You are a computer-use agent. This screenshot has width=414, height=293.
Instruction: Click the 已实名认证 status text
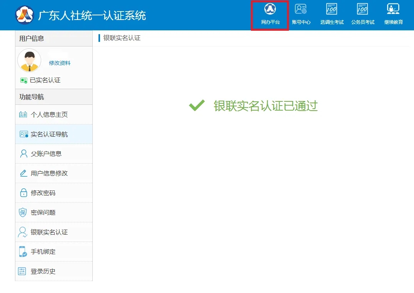[45, 80]
